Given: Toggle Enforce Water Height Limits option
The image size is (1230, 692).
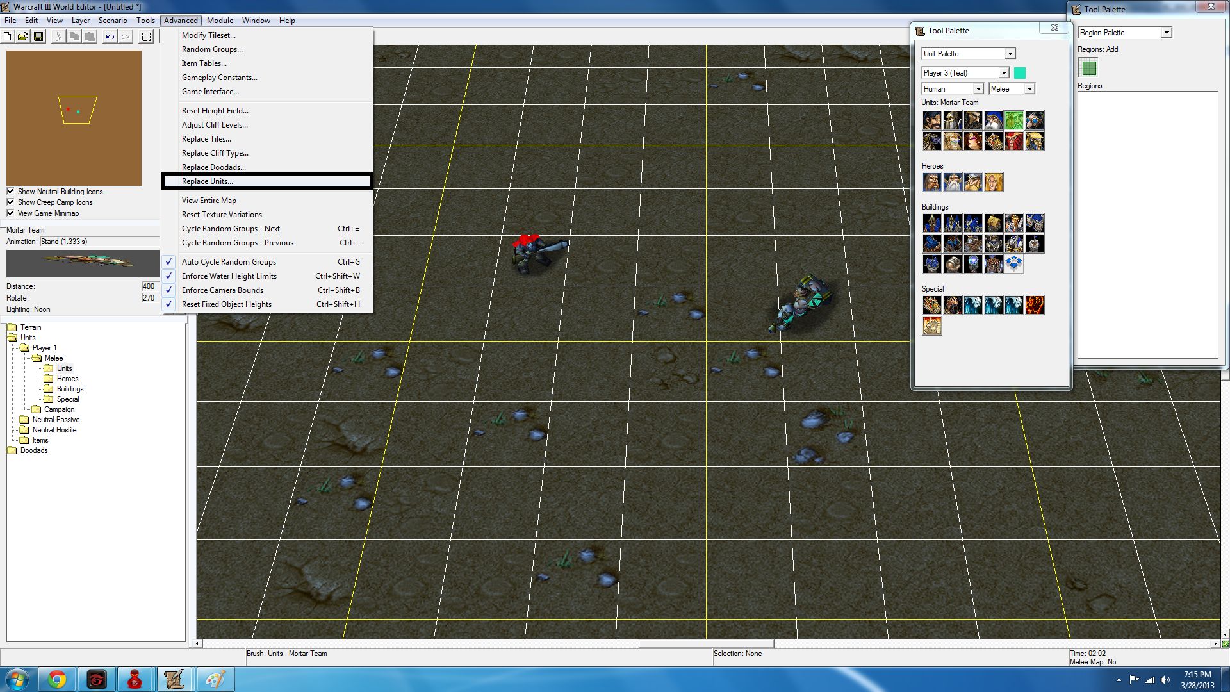Looking at the screenshot, I should [x=267, y=276].
